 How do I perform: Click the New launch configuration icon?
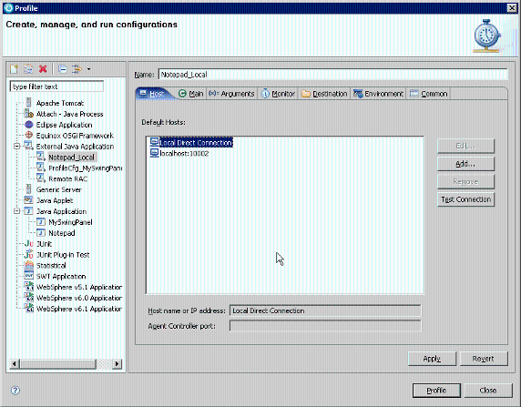[x=14, y=69]
